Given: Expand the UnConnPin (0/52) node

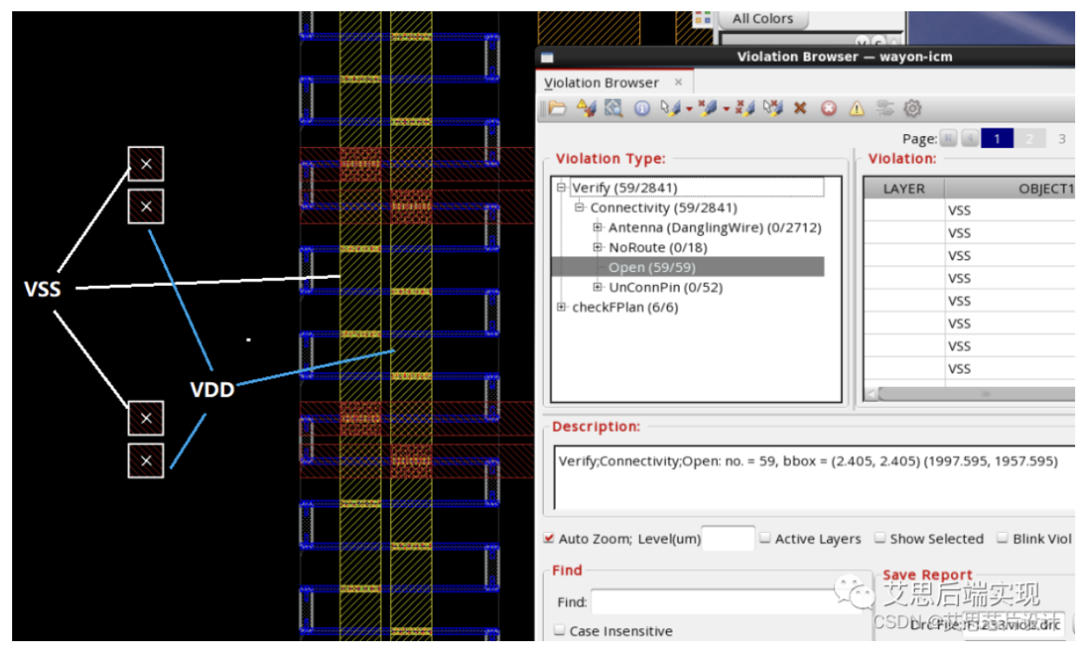Looking at the screenshot, I should coord(597,288).
